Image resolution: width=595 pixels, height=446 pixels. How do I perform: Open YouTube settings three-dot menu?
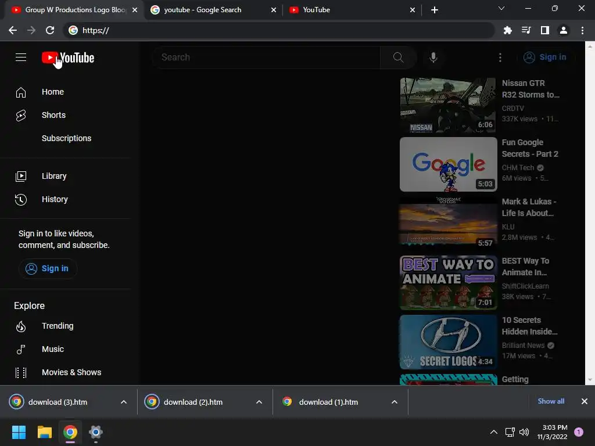point(500,57)
